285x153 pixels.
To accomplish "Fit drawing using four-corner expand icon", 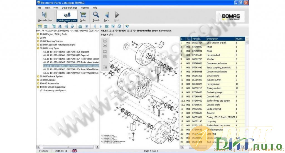I will (x=105, y=51).
